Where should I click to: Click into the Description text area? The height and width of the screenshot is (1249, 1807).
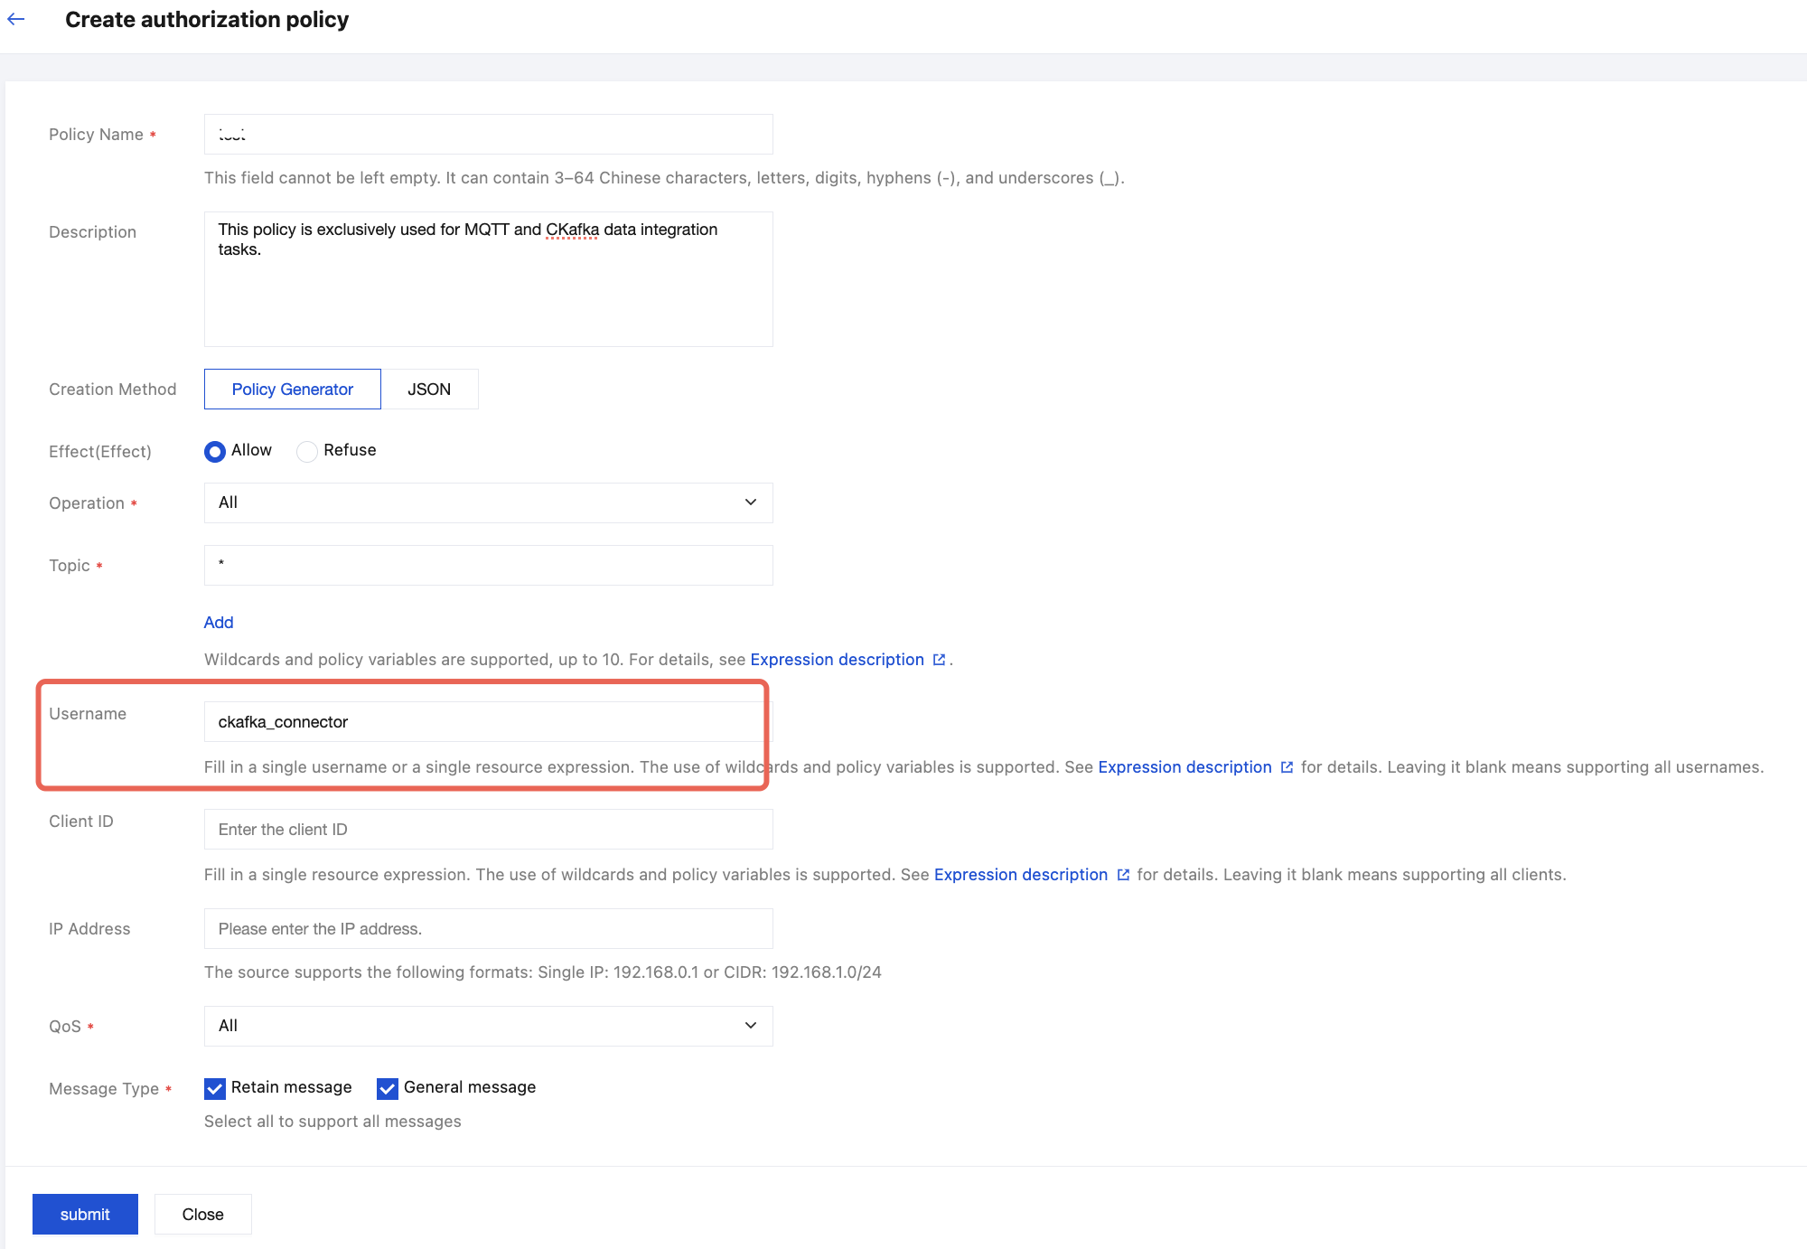488,289
